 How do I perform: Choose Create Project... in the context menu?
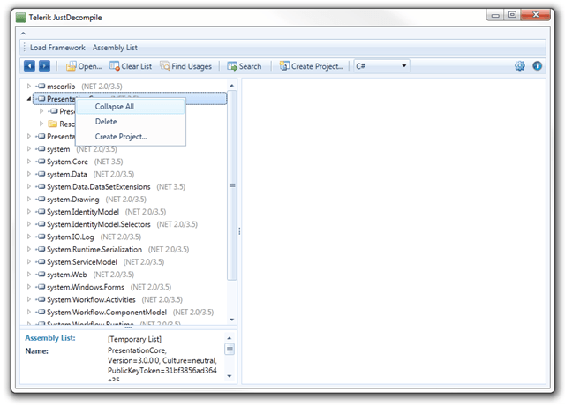[x=131, y=137]
